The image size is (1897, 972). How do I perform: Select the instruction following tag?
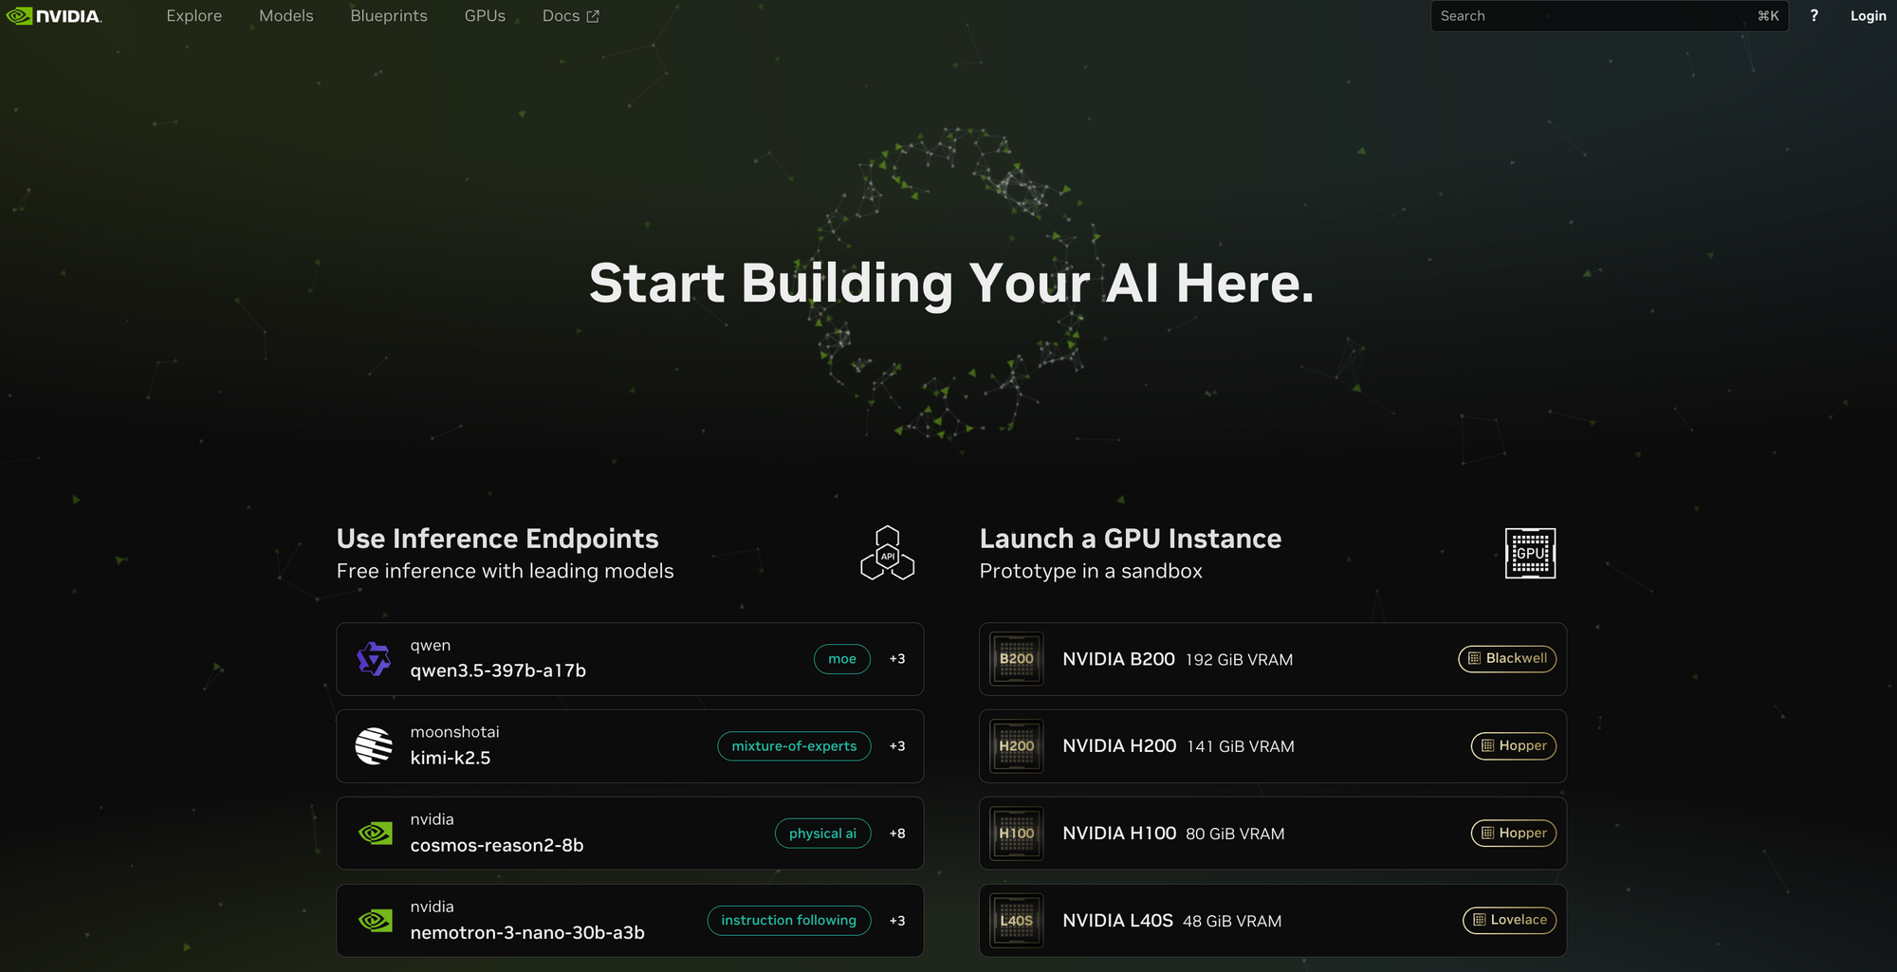[788, 921]
